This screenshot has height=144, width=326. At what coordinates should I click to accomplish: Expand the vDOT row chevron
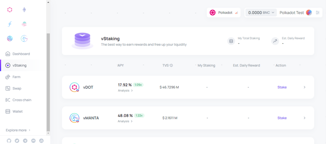click(x=305, y=87)
